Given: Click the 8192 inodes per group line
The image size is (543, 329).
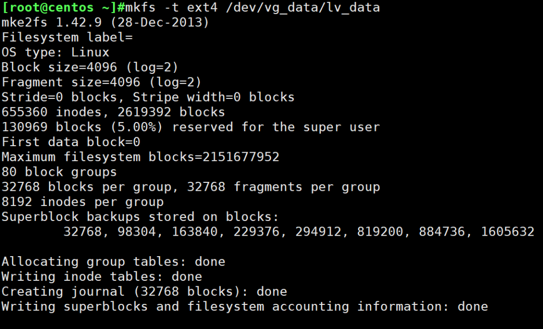Looking at the screenshot, I should pyautogui.click(x=82, y=202).
